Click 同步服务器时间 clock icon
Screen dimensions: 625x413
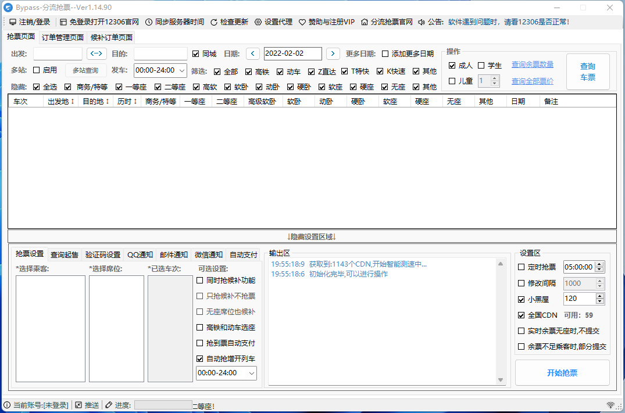point(149,22)
